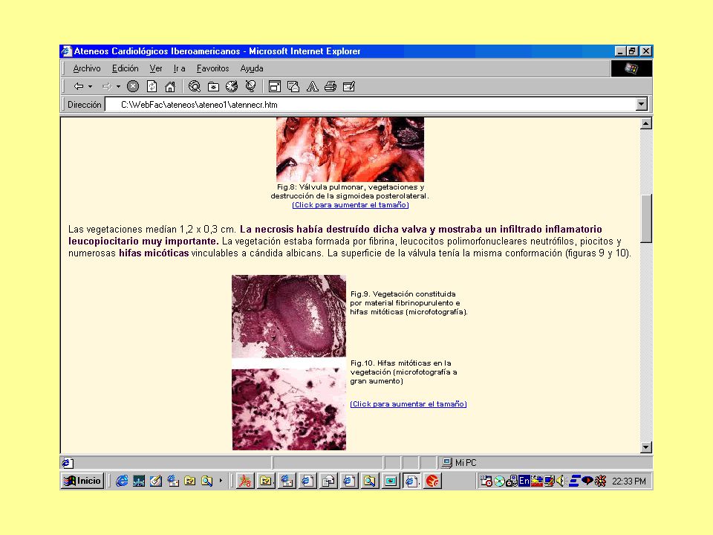Click the Fig.9 vegetation microphotograph

(289, 317)
